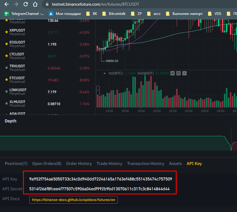Toggle favorite star for XRPUSDT
The image size is (237, 212).
[x=7, y=32]
